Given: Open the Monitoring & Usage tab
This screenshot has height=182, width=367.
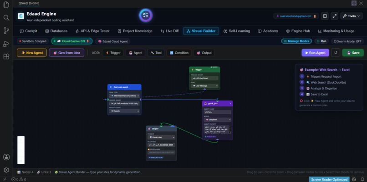Looking at the screenshot, I should pos(336,31).
